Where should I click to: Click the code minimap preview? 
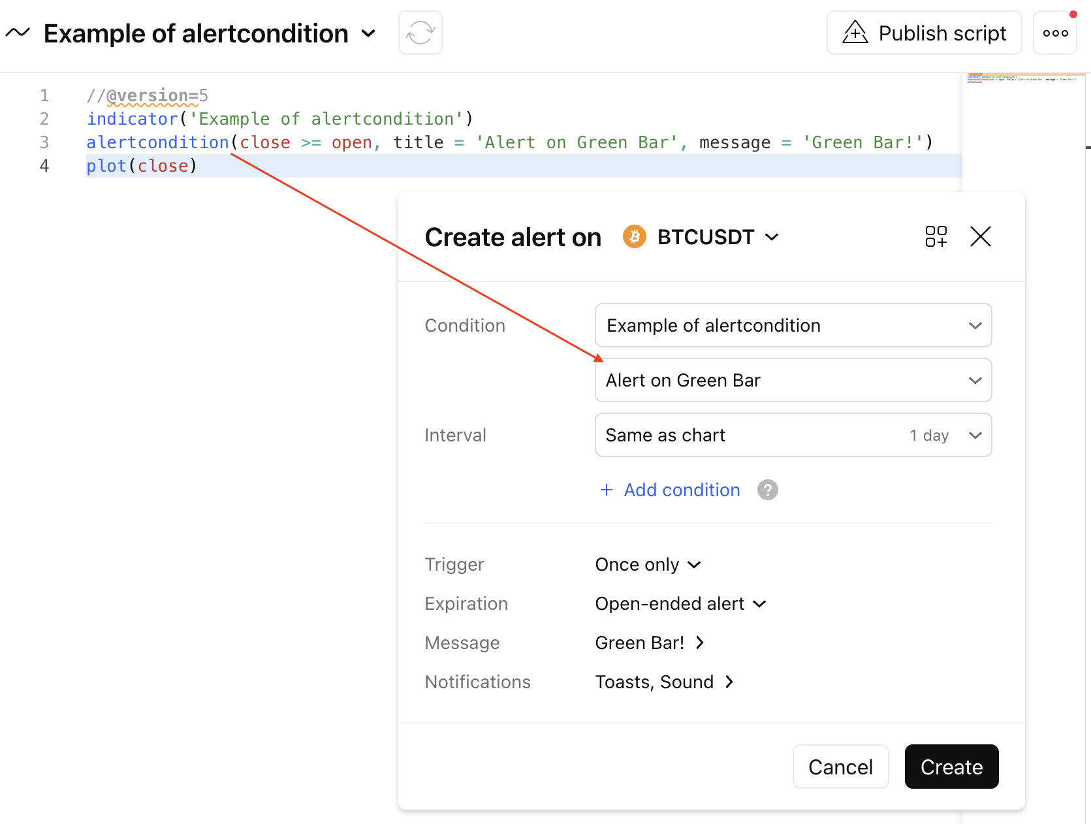1022,79
